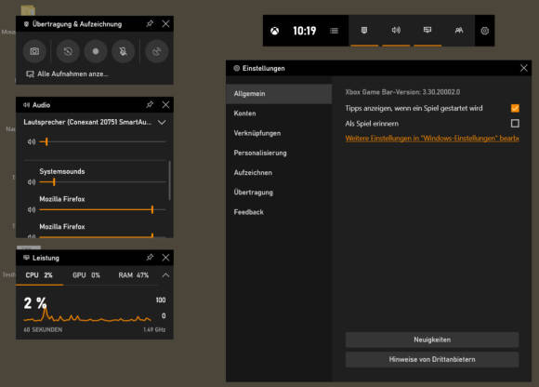Uncheck Tipps anzeigen checkbox

[515, 108]
